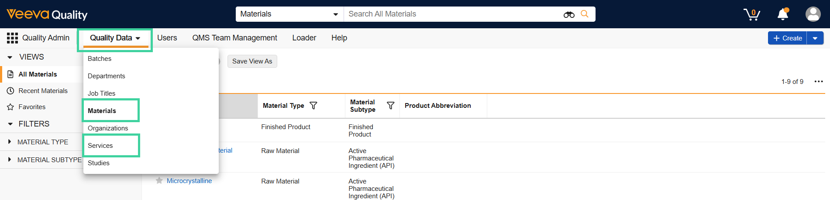Open the app grid launcher icon

(12, 38)
